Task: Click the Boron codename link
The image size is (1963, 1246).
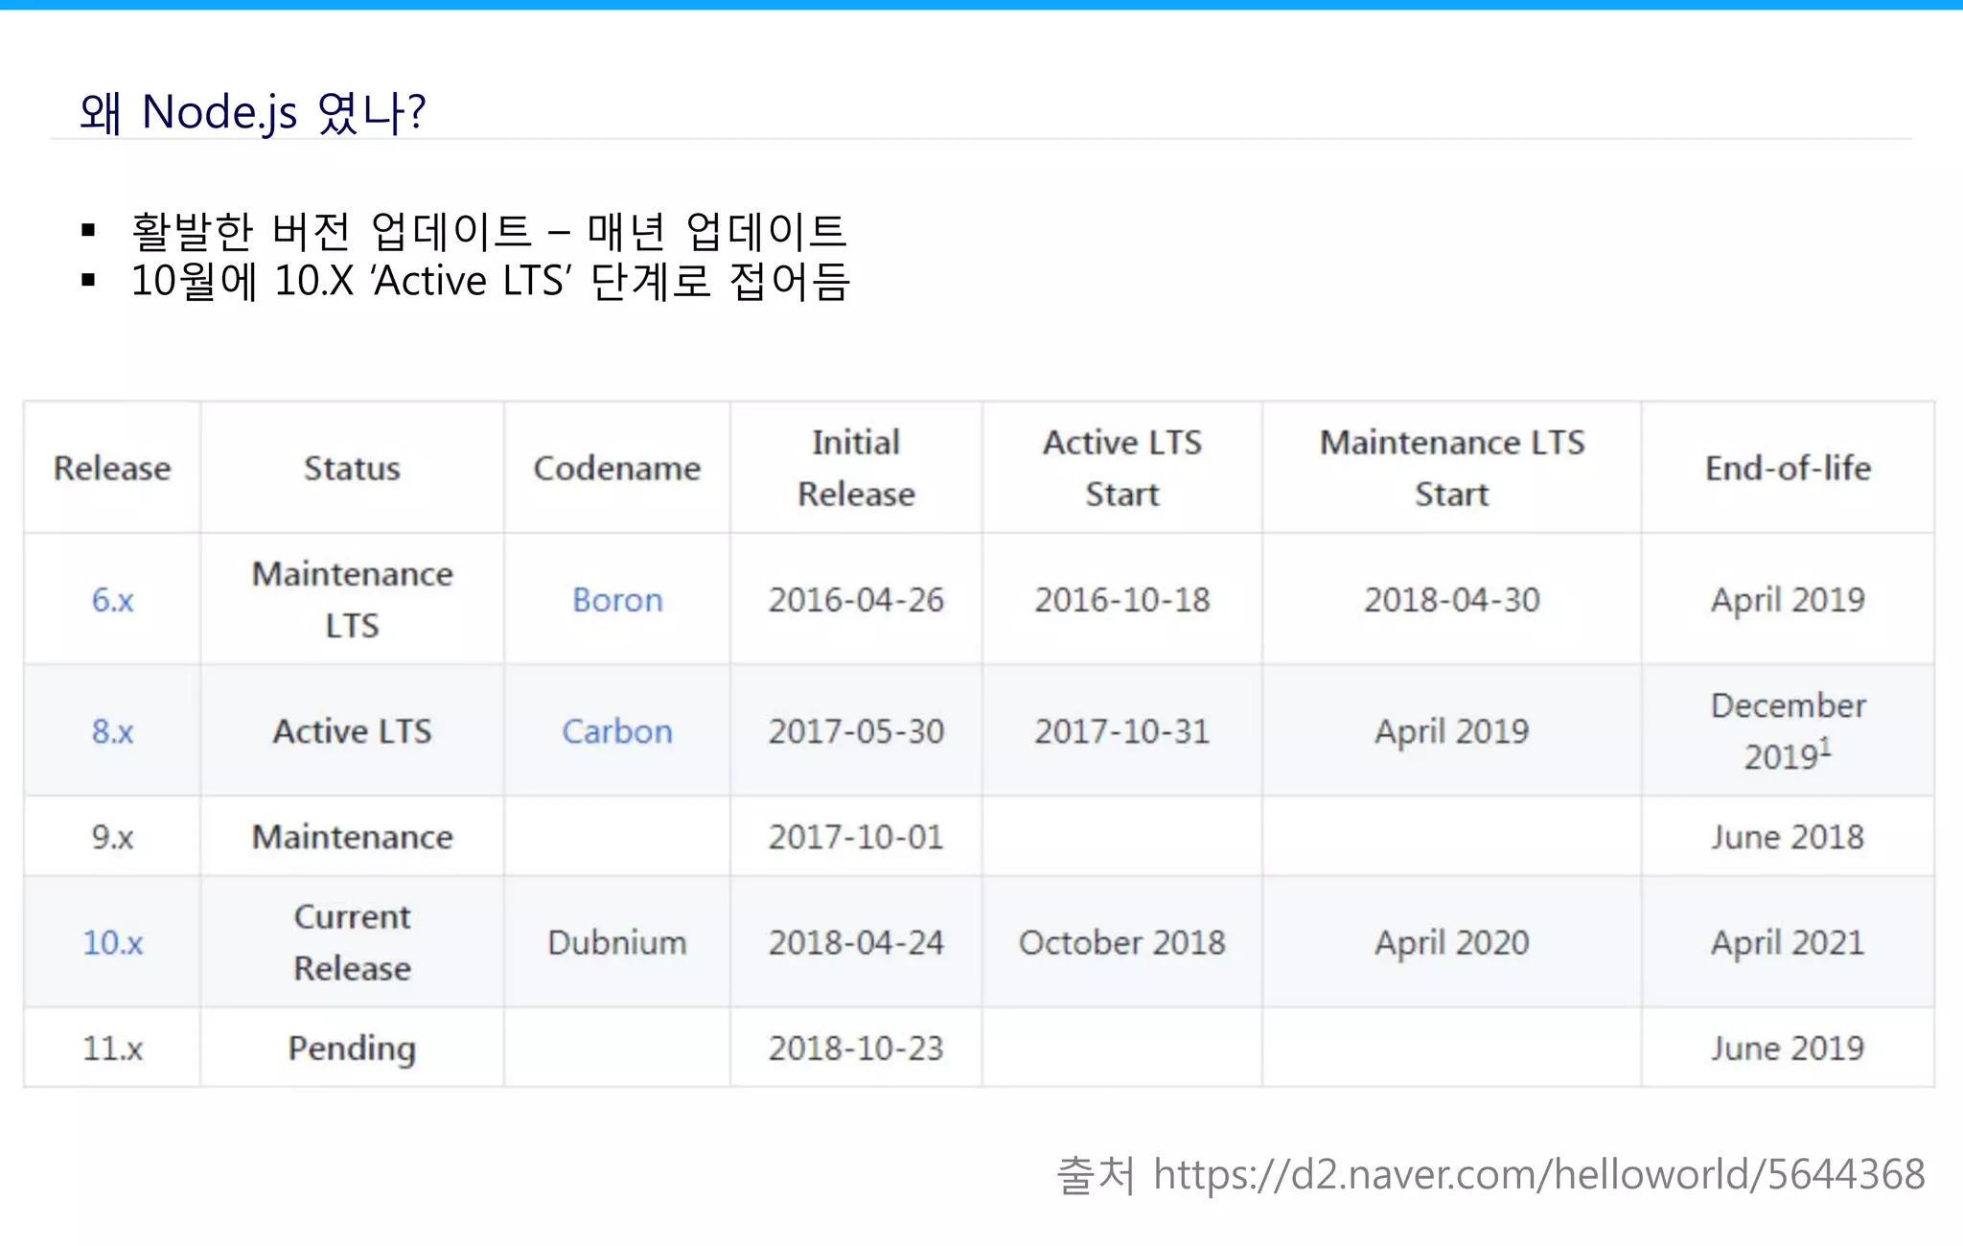Action: 617,600
